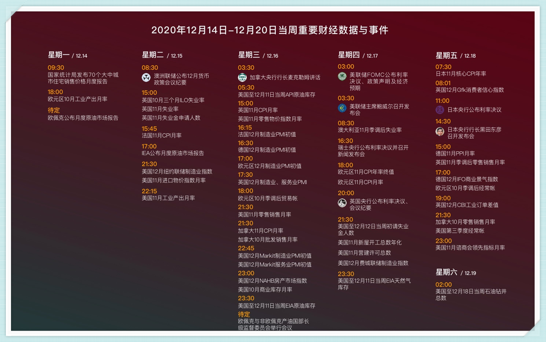Click 欧元区10月工业产出月率
The height and width of the screenshot is (342, 546).
point(77,99)
